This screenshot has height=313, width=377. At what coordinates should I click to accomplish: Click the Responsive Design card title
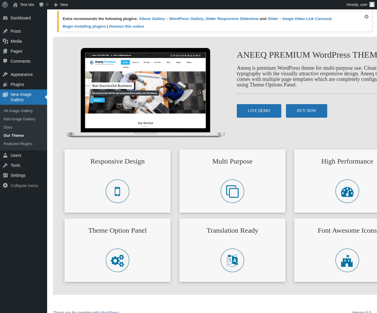tap(118, 162)
